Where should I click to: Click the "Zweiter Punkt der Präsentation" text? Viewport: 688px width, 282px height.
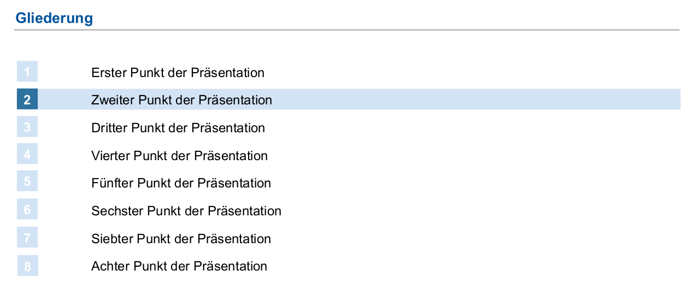click(181, 101)
